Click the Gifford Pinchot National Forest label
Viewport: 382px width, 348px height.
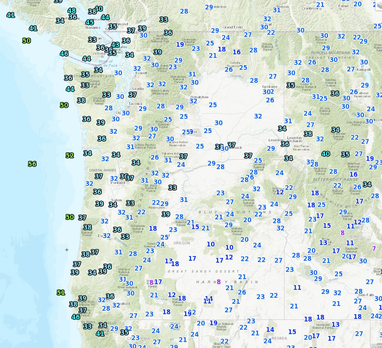pyautogui.click(x=145, y=146)
